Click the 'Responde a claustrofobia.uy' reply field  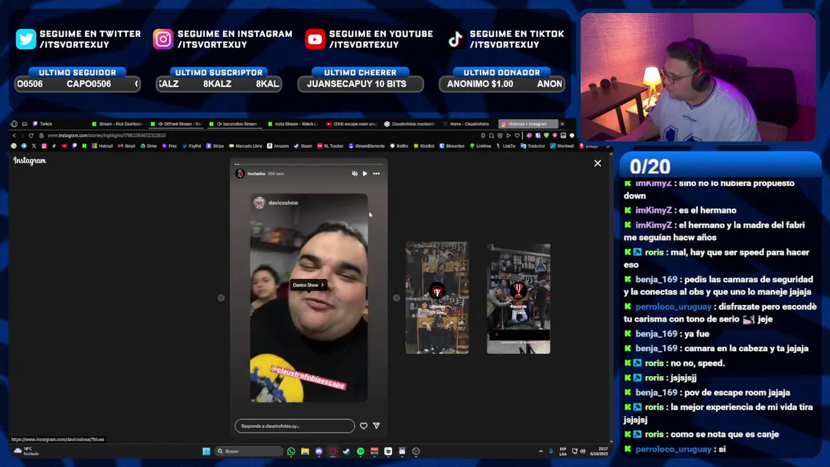coord(295,426)
